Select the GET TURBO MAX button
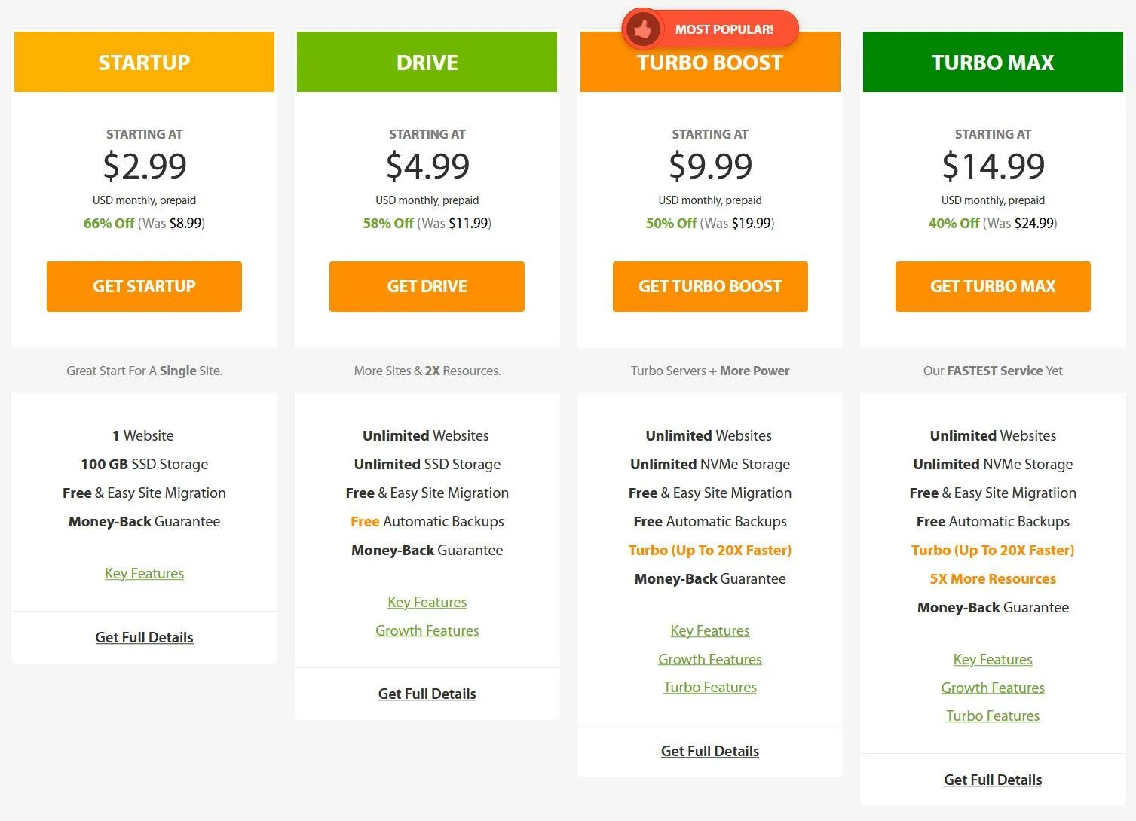 click(x=992, y=286)
